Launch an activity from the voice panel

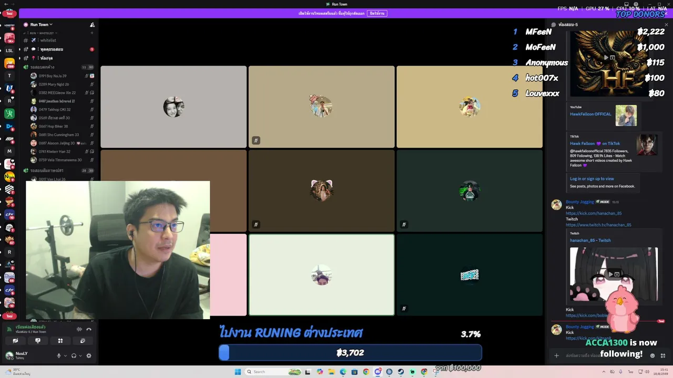tap(60, 341)
